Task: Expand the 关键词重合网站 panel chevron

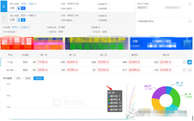Action: coord(190,21)
